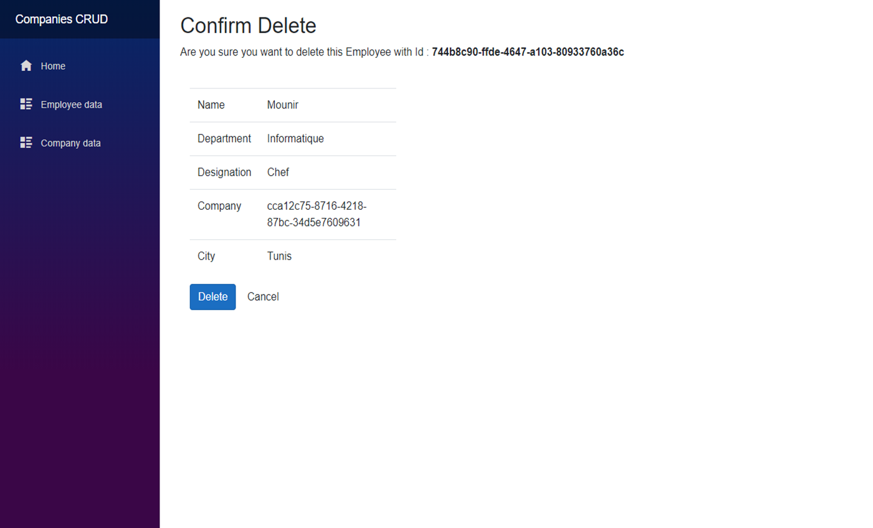
Task: Click the Confirm Delete page heading
Action: click(248, 26)
